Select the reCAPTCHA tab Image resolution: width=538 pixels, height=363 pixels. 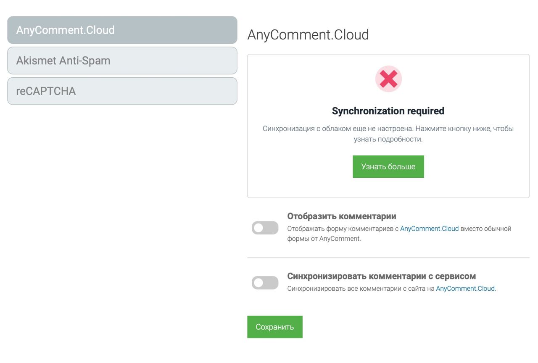122,91
